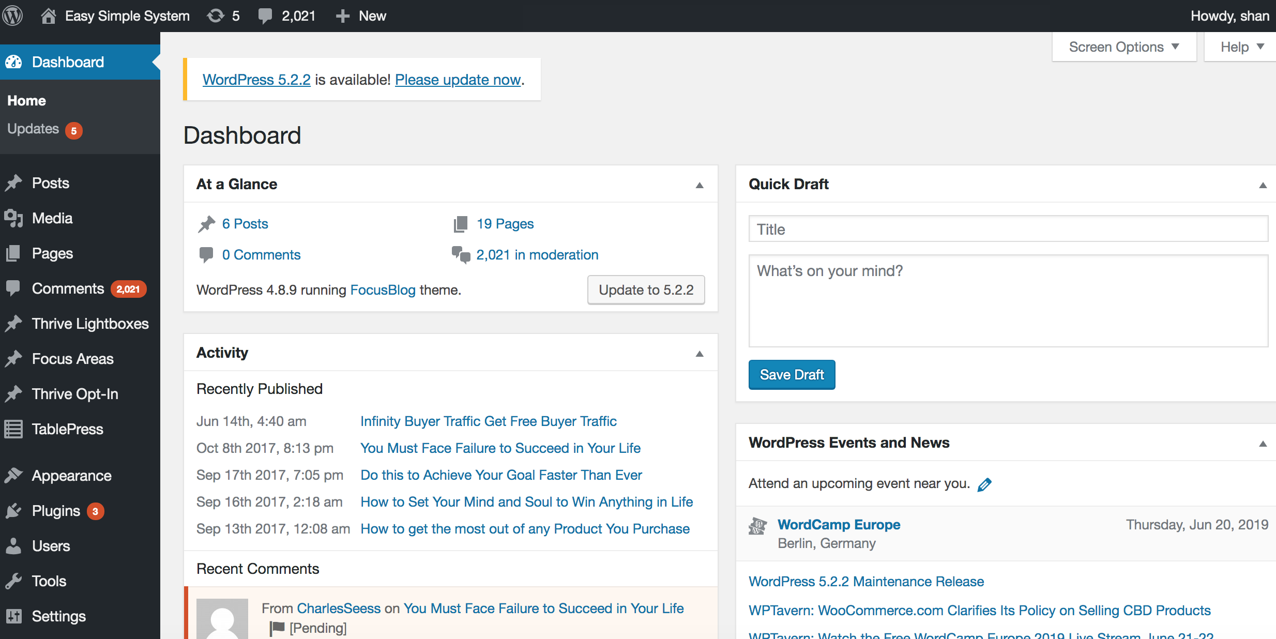The image size is (1276, 639).
Task: Click the Update to 5.2.2 button
Action: [646, 290]
